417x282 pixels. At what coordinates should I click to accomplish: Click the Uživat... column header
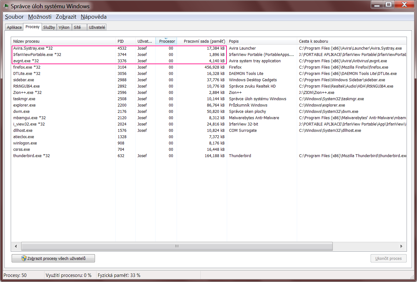[x=145, y=41]
